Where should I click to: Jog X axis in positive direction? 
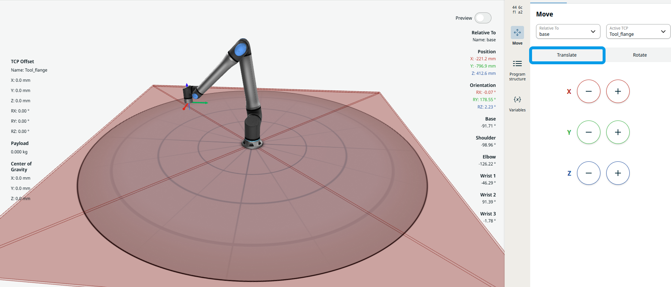coord(618,91)
